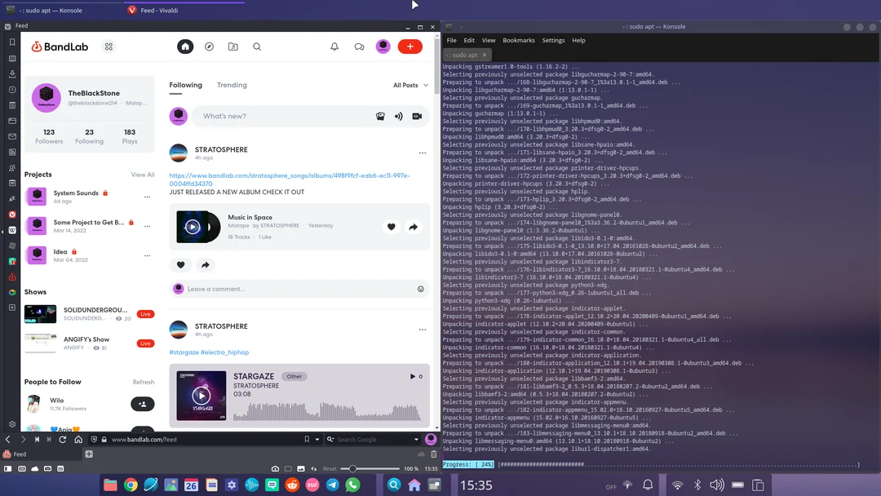881x496 pixels.
Task: Open the Vivaldi downloads panel icon
Action: [11, 73]
